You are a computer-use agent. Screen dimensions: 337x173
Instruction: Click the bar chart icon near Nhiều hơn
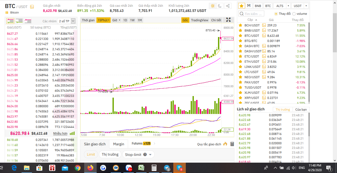pyautogui.click(x=72, y=133)
